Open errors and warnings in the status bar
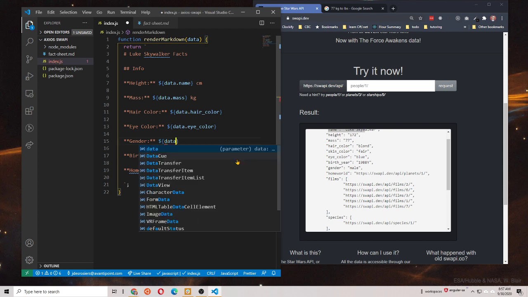Viewport: 528px width, 297px height. [48, 273]
